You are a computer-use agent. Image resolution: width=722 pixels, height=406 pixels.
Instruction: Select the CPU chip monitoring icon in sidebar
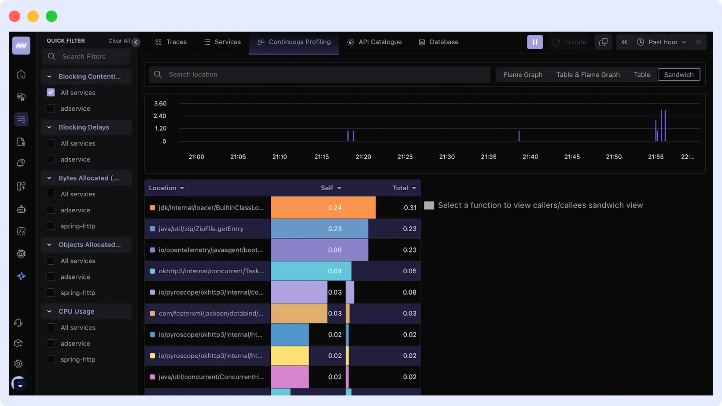tap(21, 254)
